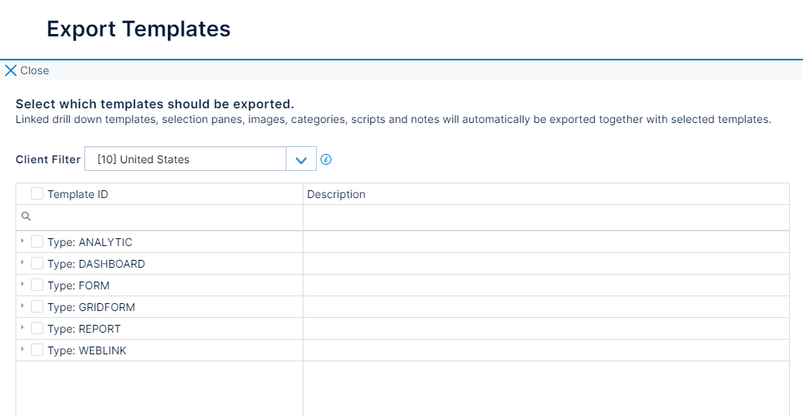
Task: Select the Type: WEBLINK checkbox
Action: [x=37, y=350]
